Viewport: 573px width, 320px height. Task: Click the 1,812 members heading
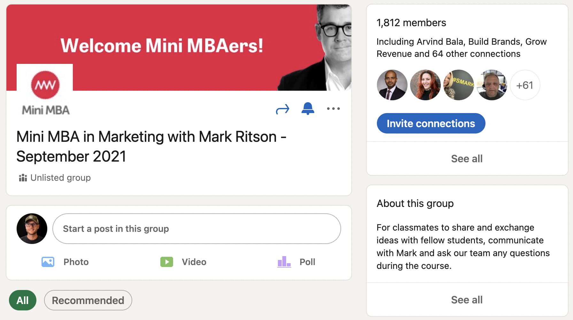coord(411,23)
